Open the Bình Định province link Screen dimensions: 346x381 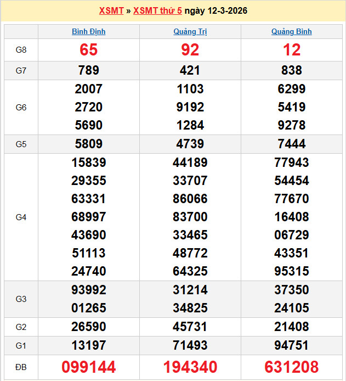point(89,32)
